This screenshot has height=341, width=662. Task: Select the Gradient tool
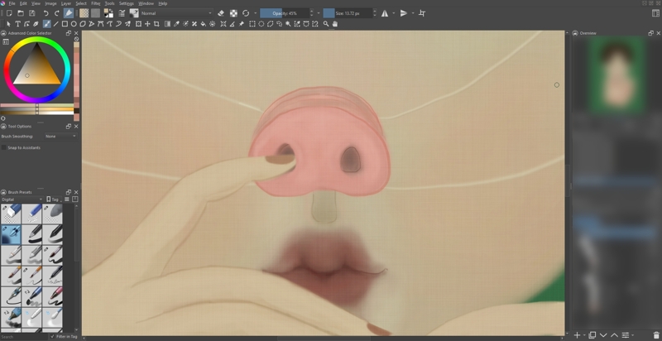[167, 24]
